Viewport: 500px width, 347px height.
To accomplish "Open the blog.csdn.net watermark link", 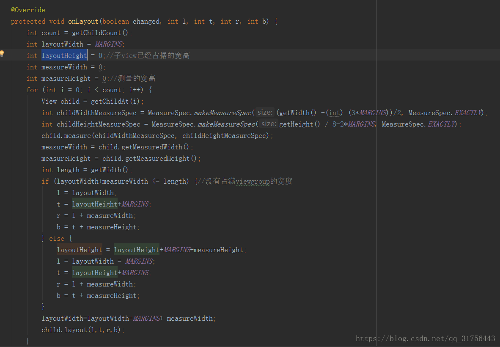I will pyautogui.click(x=425, y=338).
